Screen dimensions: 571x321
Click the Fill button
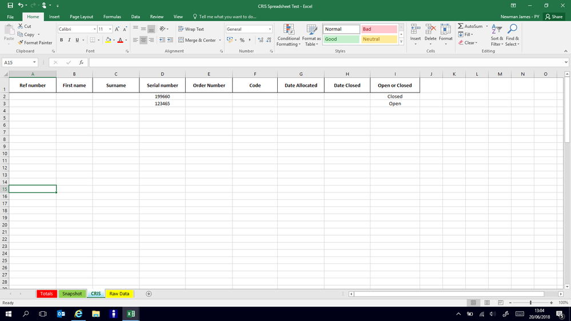(x=465, y=35)
